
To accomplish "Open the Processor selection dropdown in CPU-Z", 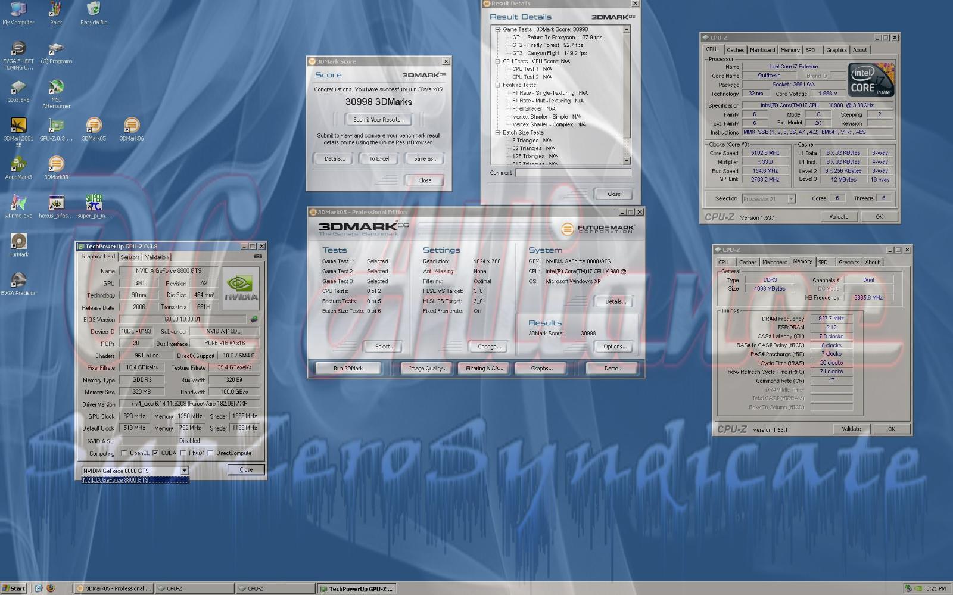I will point(791,199).
